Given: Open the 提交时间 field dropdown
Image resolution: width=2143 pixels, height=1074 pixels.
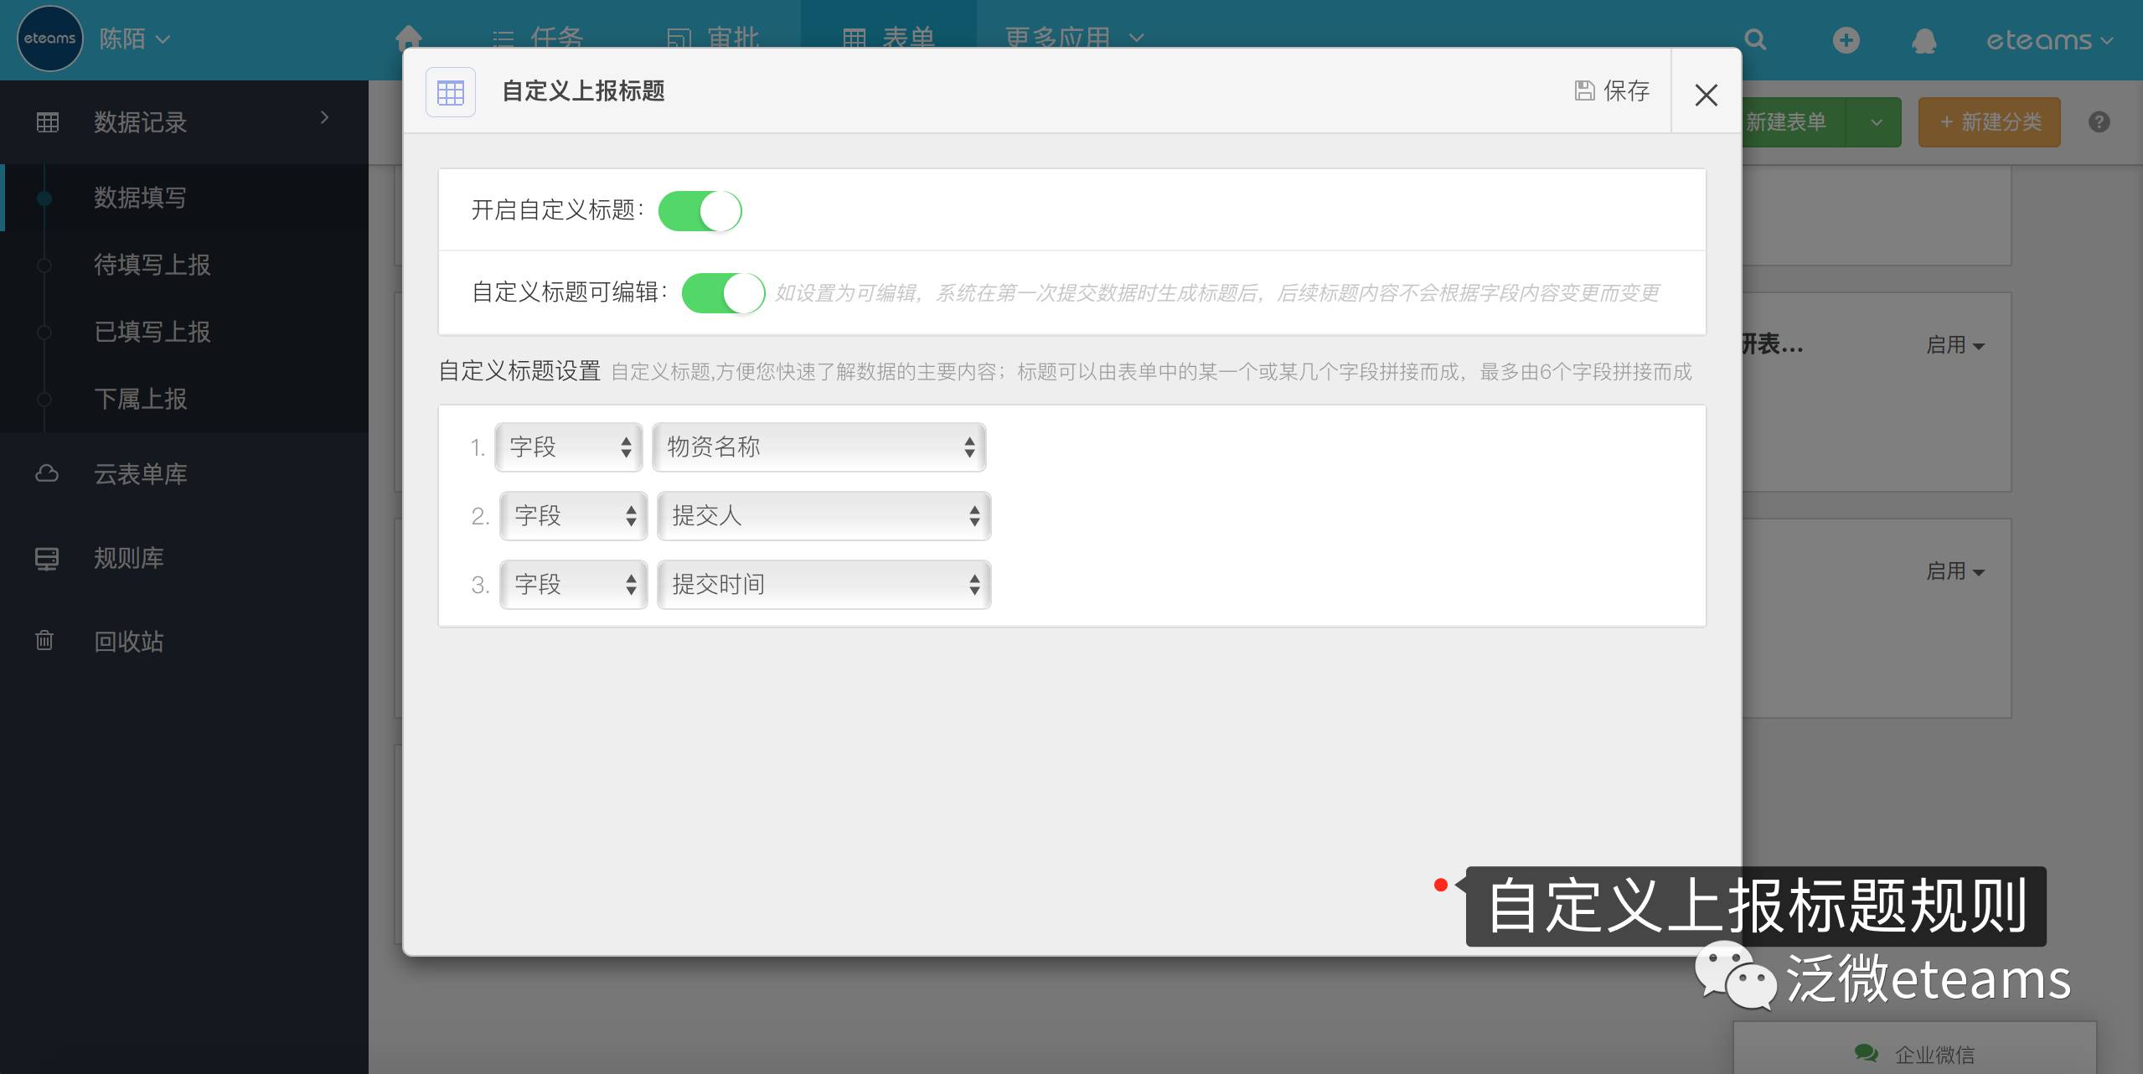Looking at the screenshot, I should click(x=824, y=584).
